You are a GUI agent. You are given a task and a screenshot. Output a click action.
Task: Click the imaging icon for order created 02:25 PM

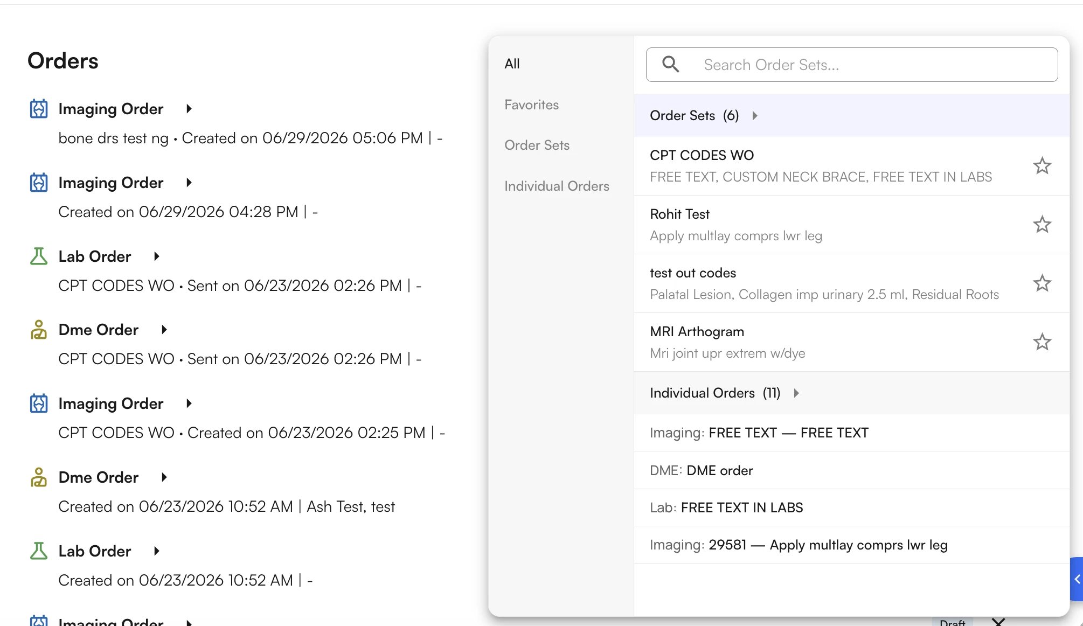click(x=39, y=404)
